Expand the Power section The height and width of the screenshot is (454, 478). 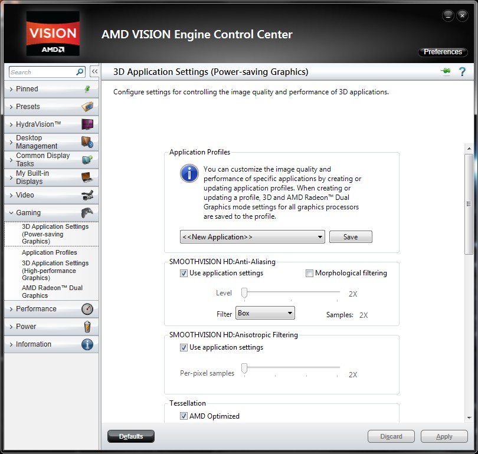pos(51,327)
